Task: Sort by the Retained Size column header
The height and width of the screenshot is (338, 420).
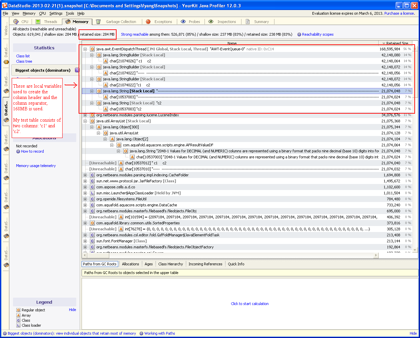Action: click(x=395, y=43)
